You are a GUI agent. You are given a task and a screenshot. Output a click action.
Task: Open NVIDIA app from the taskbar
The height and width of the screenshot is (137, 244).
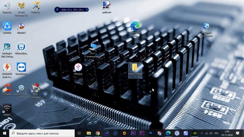coord(194,133)
